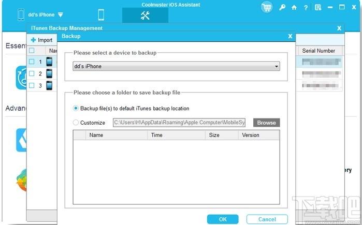Click the Browse button
The image size is (362, 225).
coord(266,123)
